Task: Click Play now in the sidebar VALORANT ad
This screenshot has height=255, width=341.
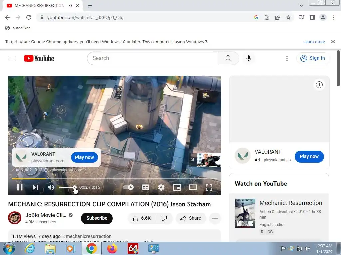Action: click(x=309, y=157)
